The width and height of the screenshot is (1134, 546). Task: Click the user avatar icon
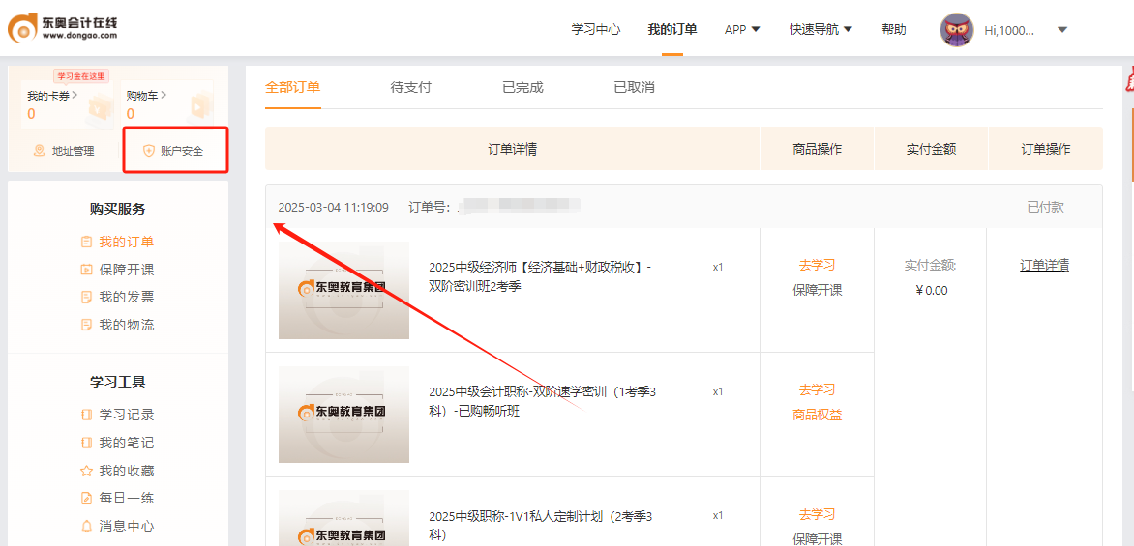click(956, 30)
